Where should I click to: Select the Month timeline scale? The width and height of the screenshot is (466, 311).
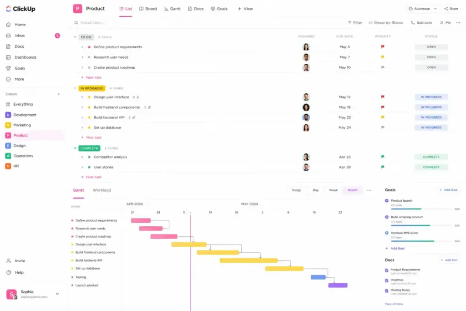353,190
